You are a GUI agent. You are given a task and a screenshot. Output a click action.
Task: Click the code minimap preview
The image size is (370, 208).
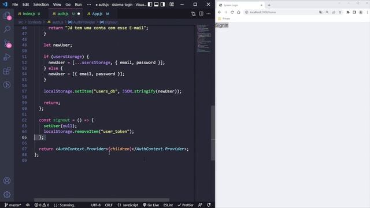pyautogui.click(x=203, y=38)
